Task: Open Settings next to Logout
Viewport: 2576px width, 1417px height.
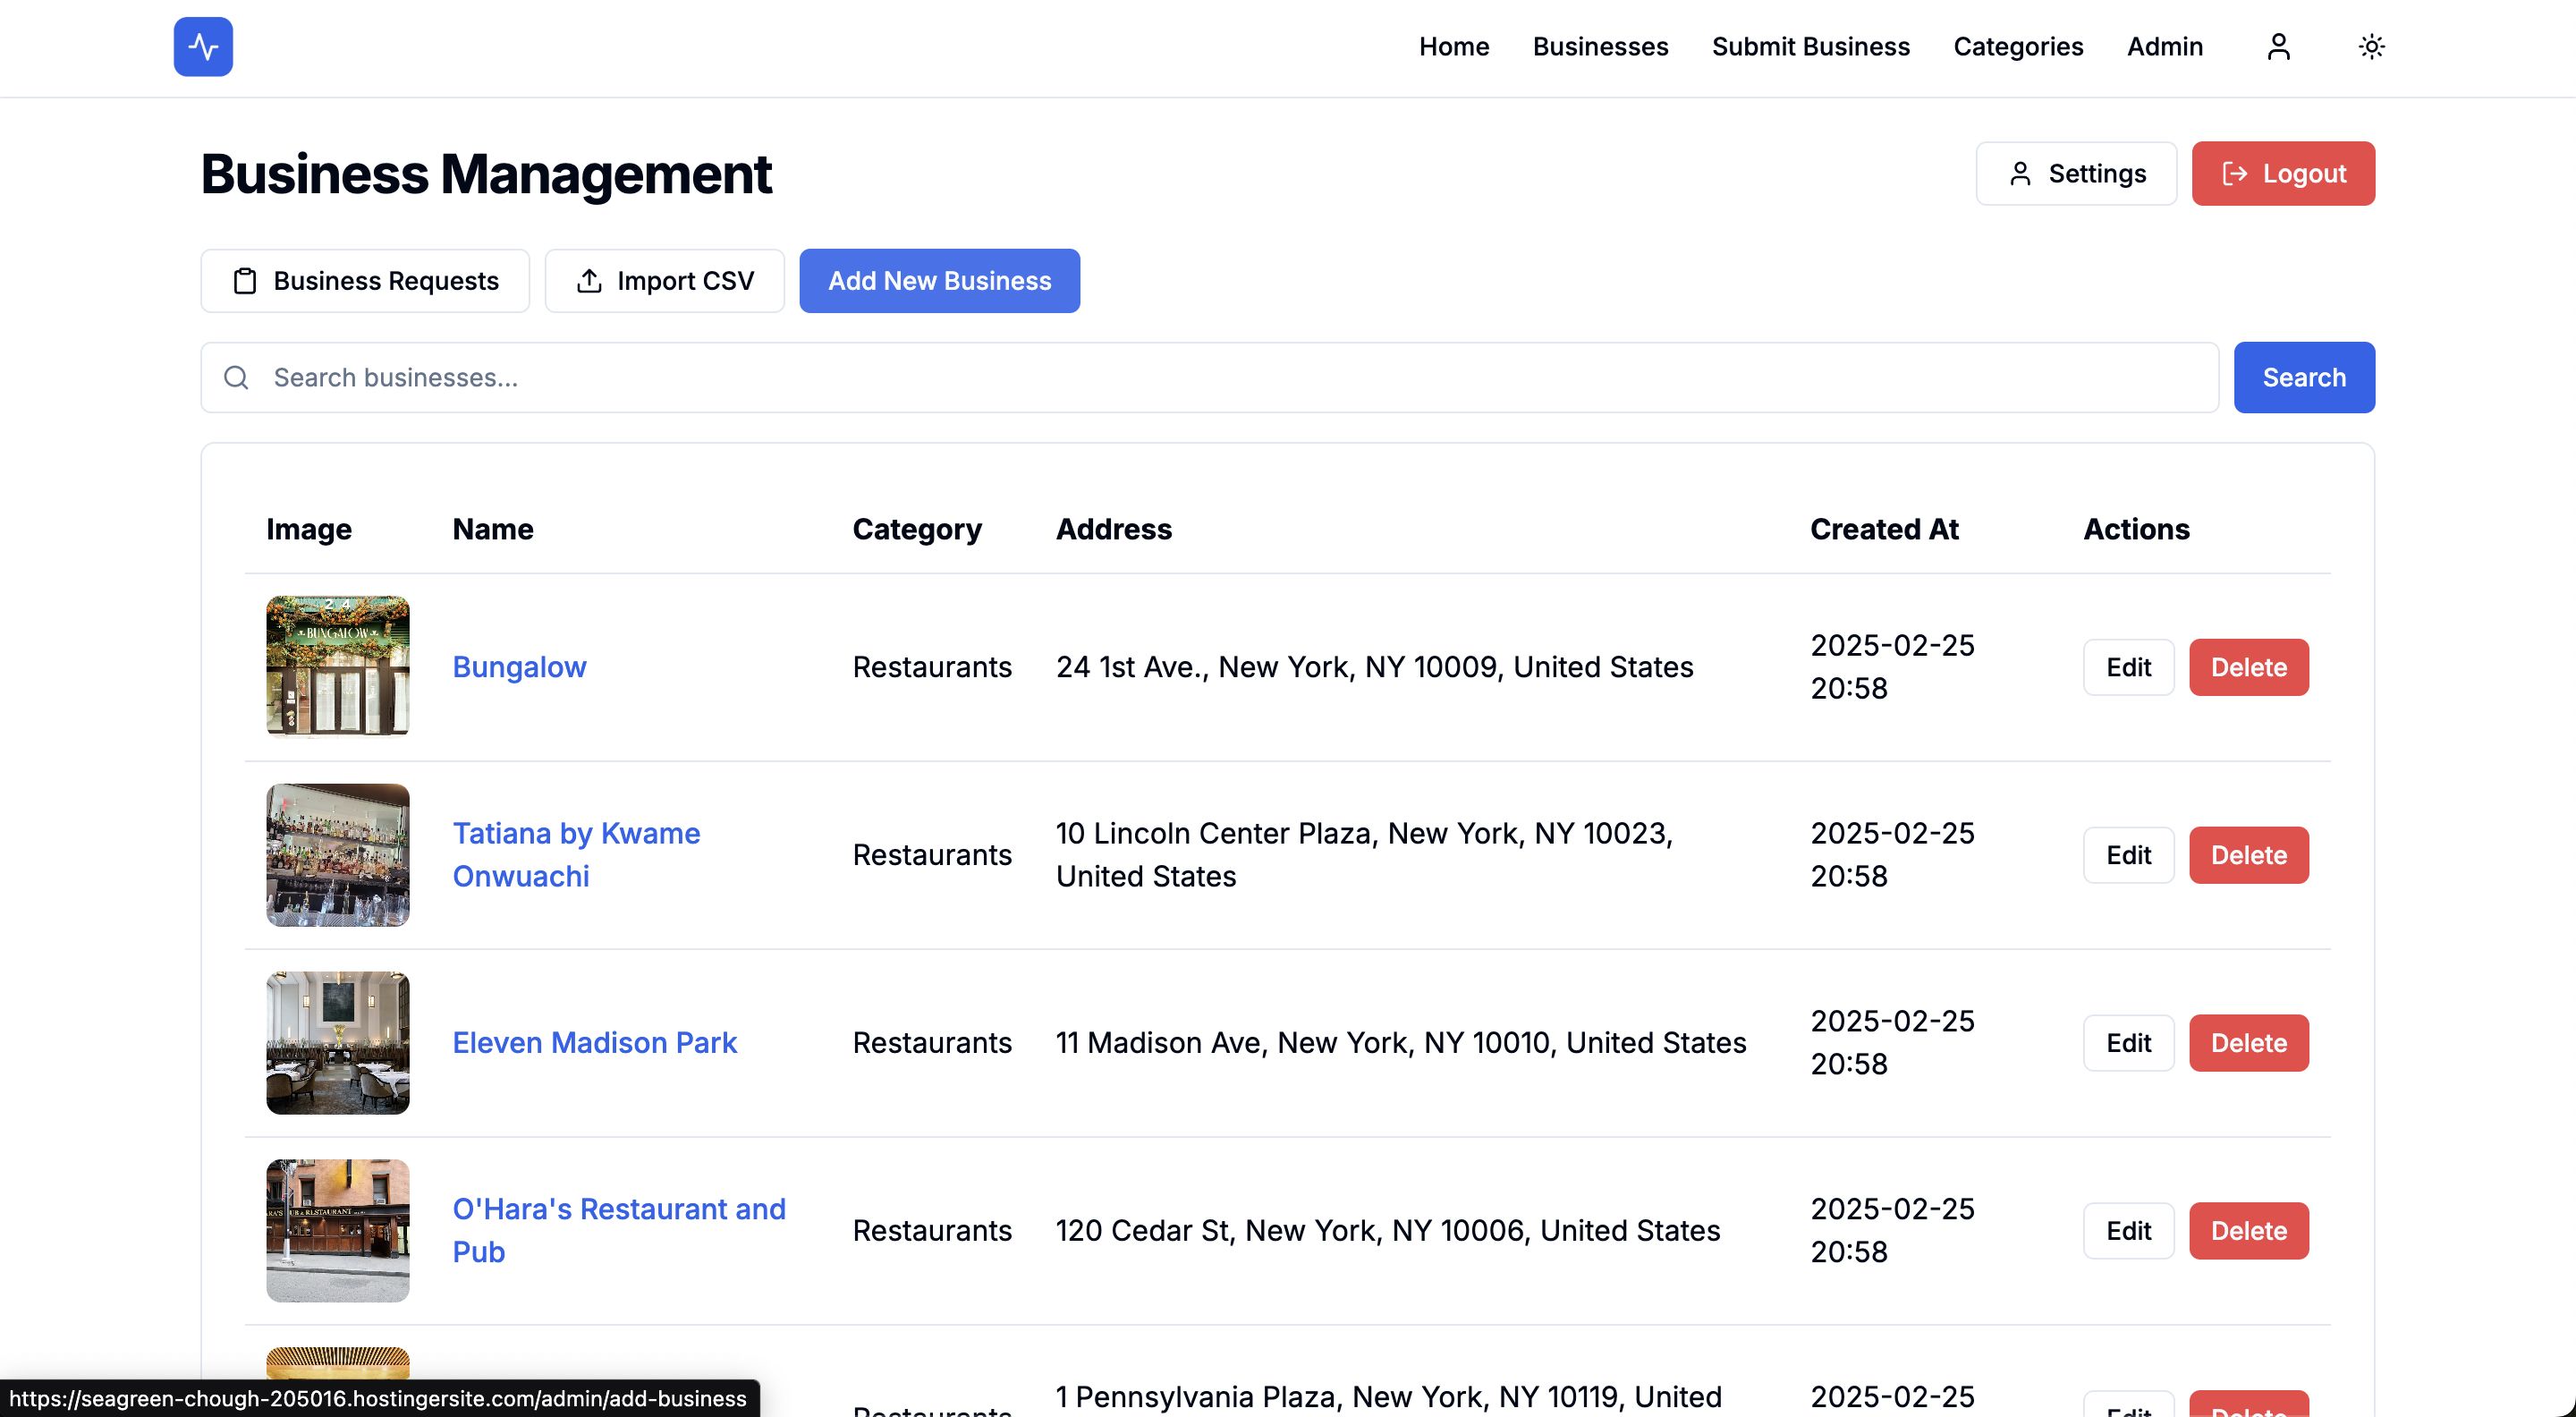Action: (x=2076, y=174)
